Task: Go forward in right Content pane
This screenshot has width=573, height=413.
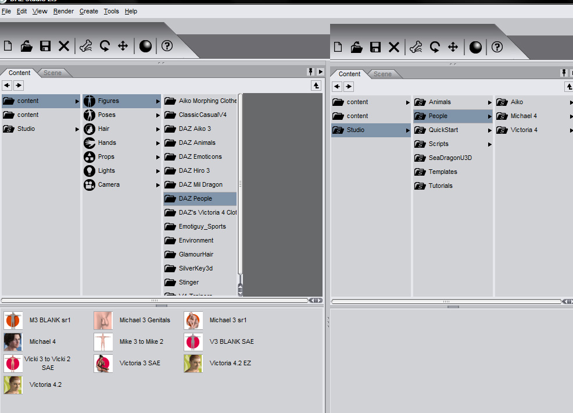Action: coord(349,87)
